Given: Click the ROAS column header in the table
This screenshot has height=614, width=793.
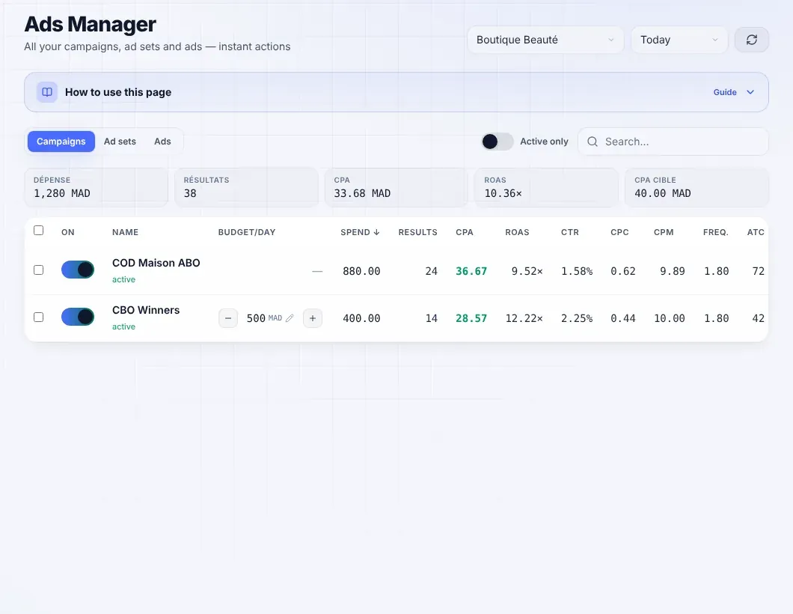Looking at the screenshot, I should click(x=517, y=232).
